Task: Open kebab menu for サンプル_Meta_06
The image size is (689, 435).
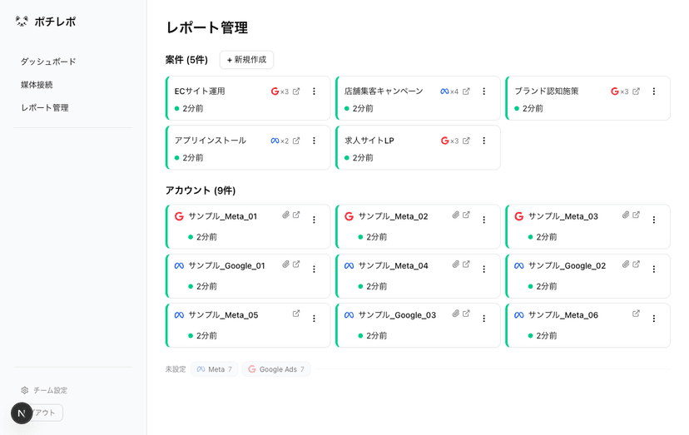Action: coord(654,319)
